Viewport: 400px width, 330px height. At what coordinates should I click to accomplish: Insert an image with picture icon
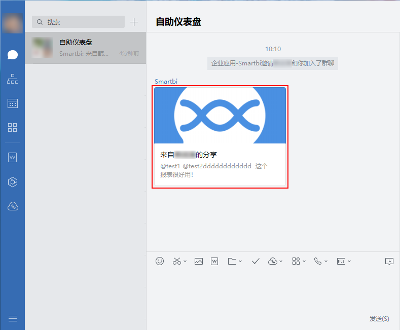pos(199,261)
